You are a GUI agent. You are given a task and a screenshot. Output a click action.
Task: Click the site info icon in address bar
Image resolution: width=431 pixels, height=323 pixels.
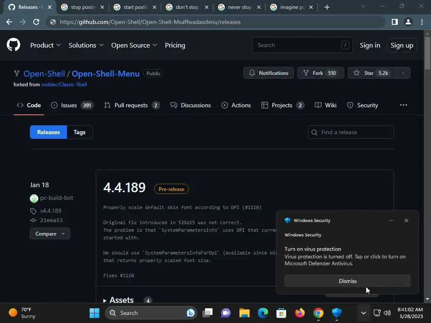[x=53, y=22]
